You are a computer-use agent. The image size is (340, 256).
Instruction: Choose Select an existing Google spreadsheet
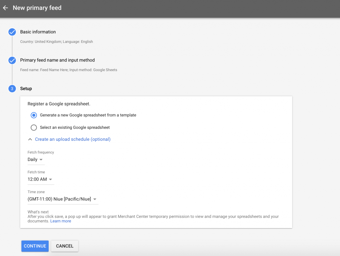pos(34,128)
